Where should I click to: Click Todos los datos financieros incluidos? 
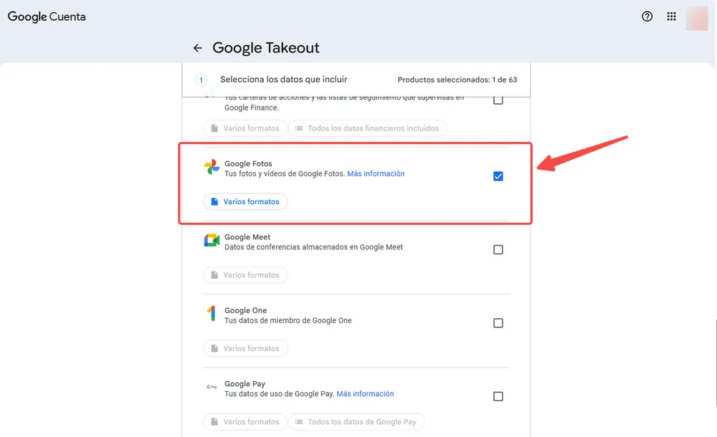[367, 128]
